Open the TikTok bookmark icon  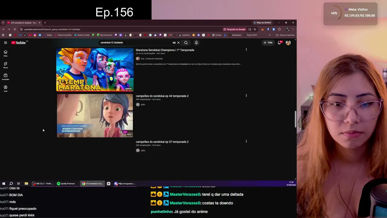coord(25,35)
